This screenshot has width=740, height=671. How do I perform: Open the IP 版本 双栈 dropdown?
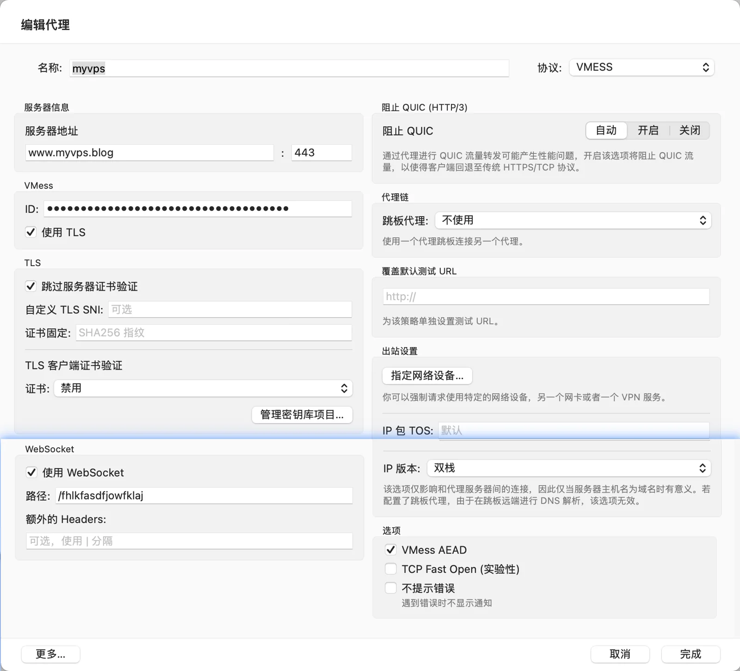[x=568, y=468]
